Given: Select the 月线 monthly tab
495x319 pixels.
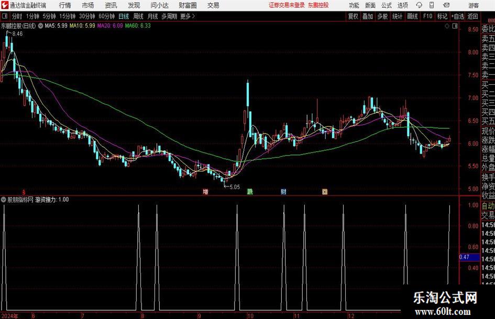Looking at the screenshot, I should click(153, 16).
